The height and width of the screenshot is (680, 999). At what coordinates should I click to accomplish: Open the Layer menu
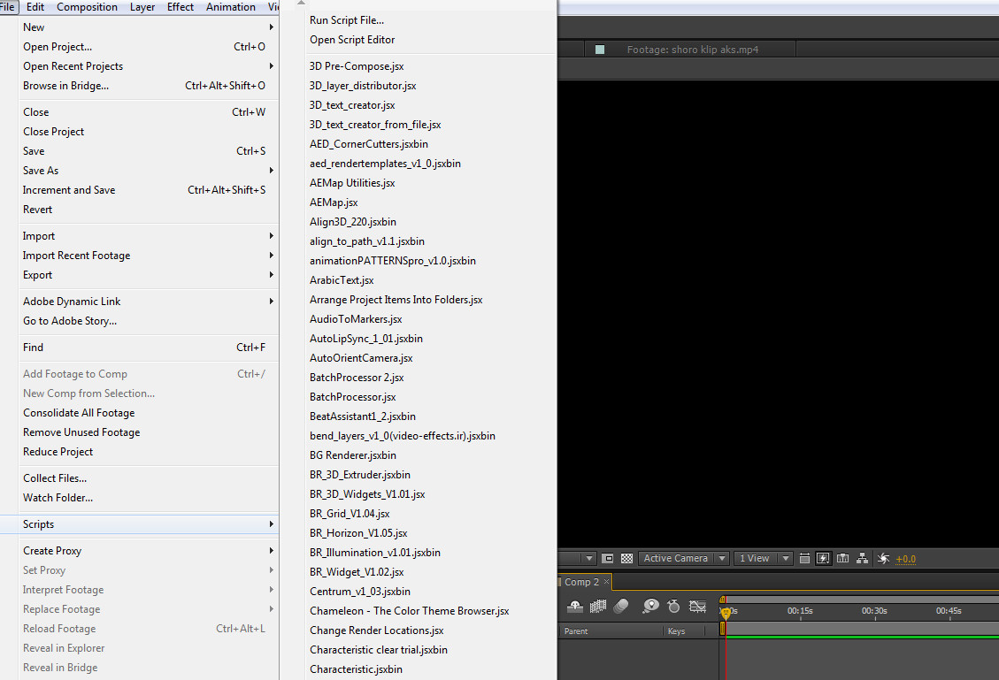point(142,7)
